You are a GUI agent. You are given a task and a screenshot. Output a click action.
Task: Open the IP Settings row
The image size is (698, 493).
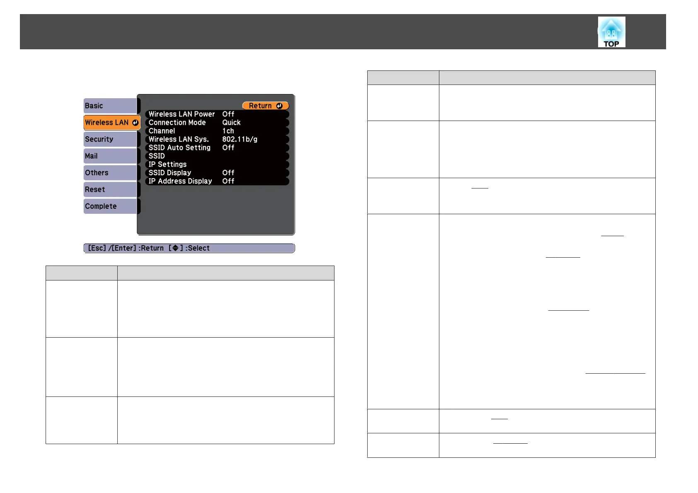[x=217, y=164]
